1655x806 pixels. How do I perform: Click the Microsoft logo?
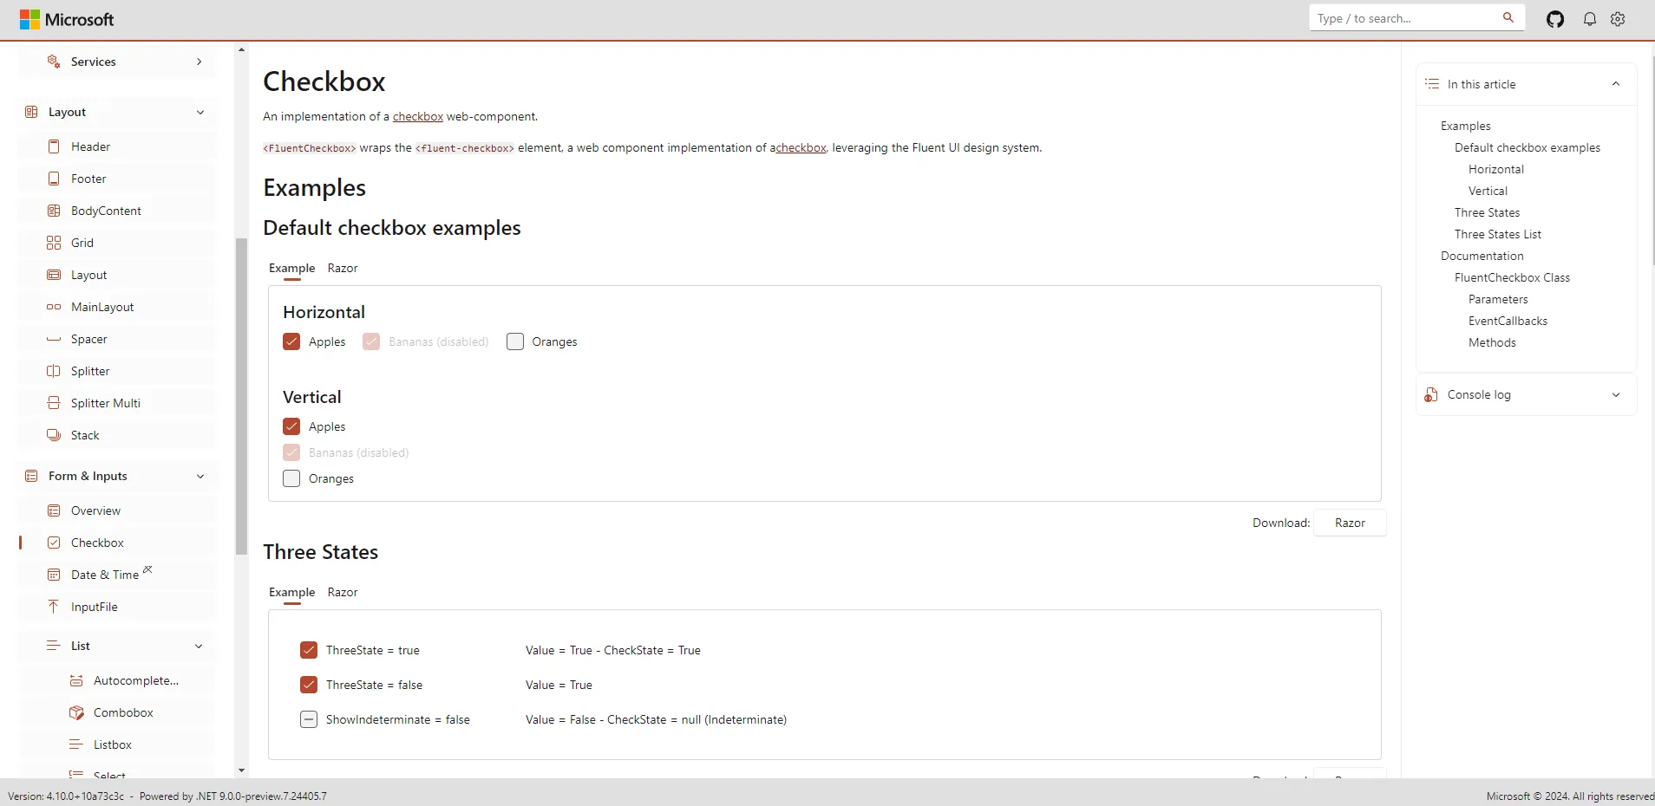67,19
